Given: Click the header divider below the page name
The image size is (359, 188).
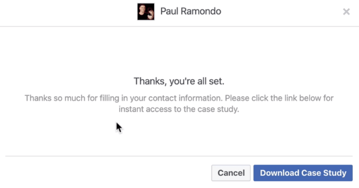Looking at the screenshot, I should tap(180, 27).
